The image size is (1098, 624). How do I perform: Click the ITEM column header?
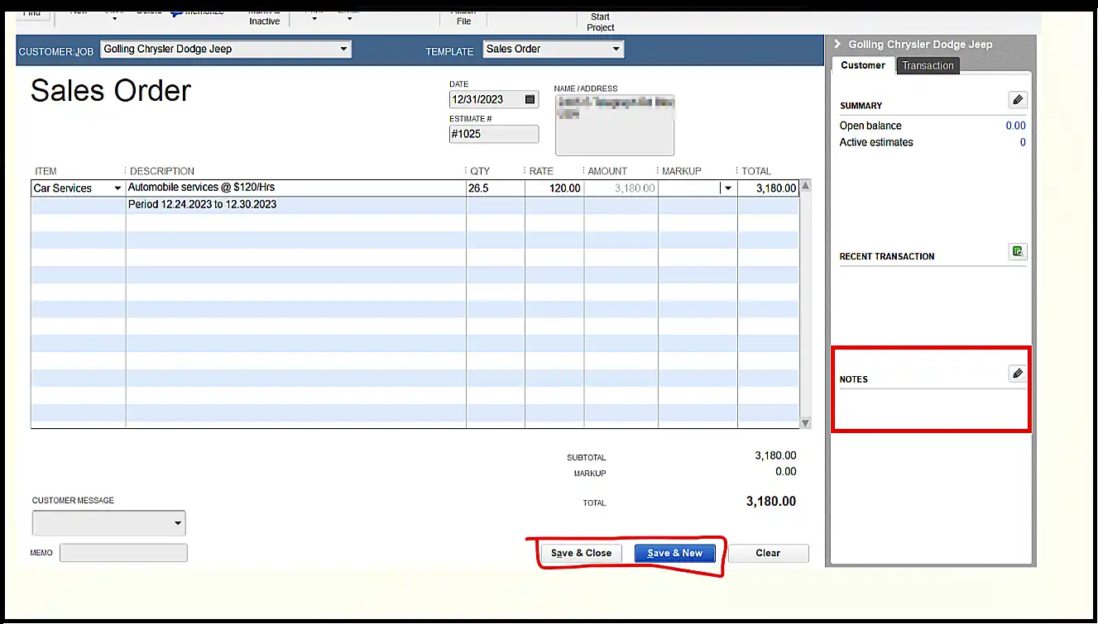46,171
